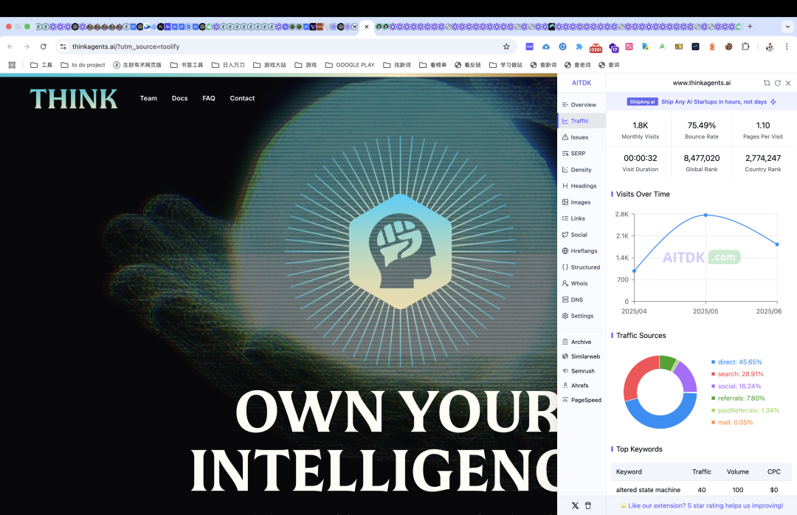Open the Structured data section
Screen dimensions: 797x515
pyautogui.click(x=581, y=267)
